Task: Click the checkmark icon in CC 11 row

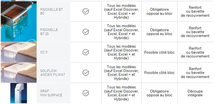Action: (86, 52)
